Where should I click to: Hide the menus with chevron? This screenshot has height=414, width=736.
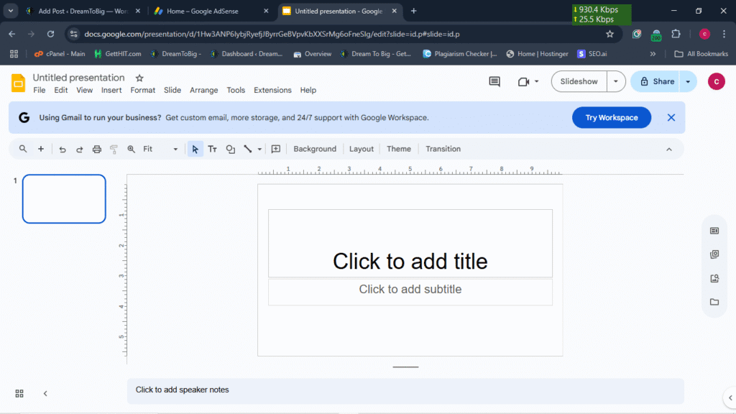tap(669, 149)
